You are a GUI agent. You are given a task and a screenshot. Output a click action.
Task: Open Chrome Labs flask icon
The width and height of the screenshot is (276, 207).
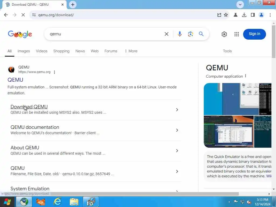point(236,15)
